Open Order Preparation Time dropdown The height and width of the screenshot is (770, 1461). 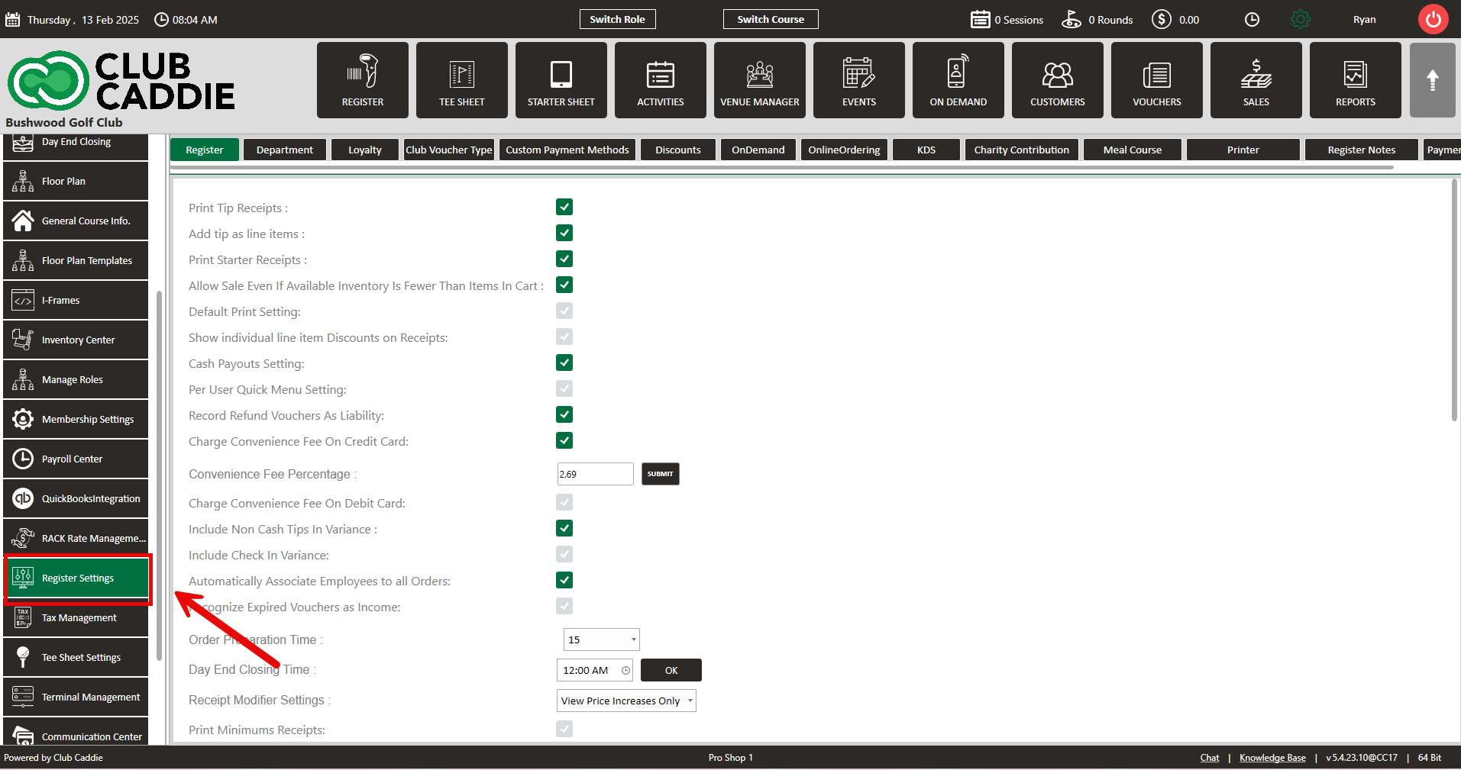point(602,640)
